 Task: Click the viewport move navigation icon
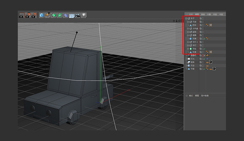coord(174,21)
